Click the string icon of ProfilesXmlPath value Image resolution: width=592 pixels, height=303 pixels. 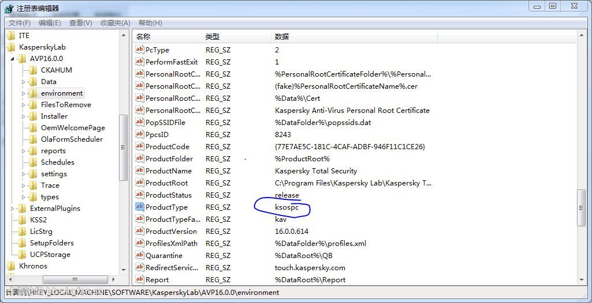[x=139, y=243]
